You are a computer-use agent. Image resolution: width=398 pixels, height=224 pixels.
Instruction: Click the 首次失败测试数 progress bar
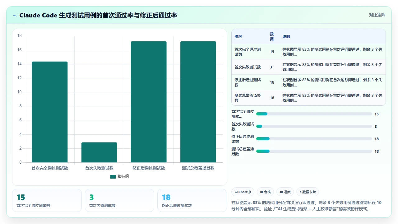tap(314, 126)
